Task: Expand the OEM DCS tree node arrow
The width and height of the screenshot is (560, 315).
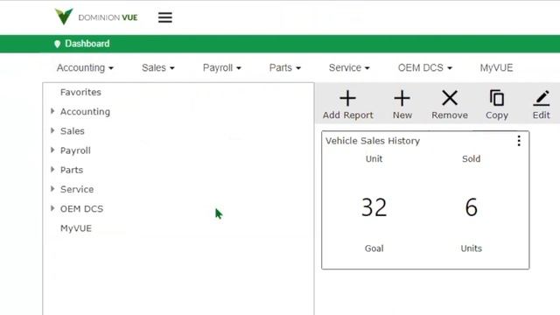Action: (52, 208)
